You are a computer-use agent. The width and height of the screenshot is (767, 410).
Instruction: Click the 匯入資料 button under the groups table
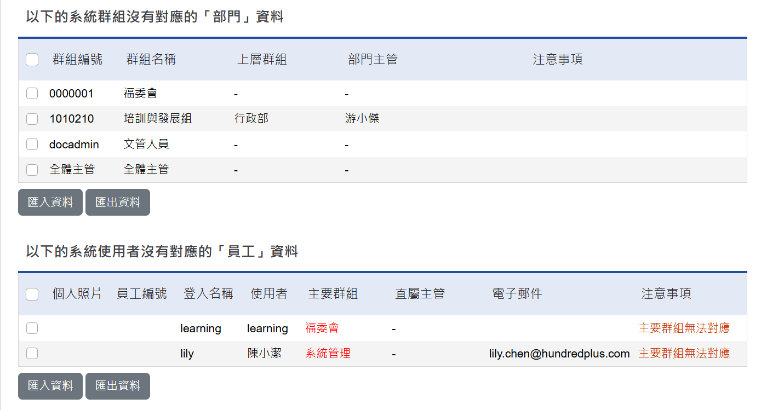[50, 202]
